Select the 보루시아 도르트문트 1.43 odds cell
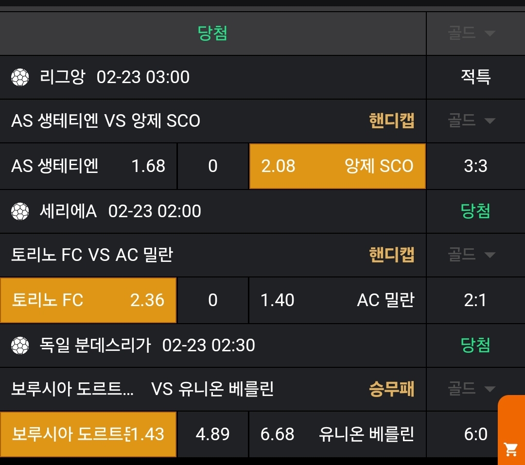This screenshot has width=525, height=465. click(x=88, y=434)
